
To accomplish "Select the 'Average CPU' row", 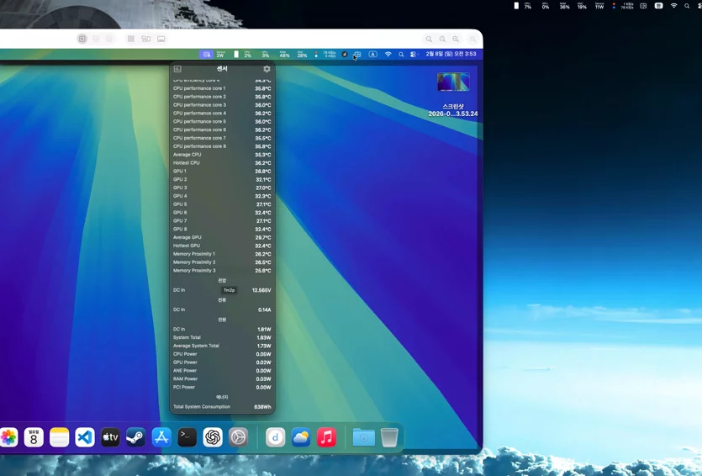I will [222, 155].
